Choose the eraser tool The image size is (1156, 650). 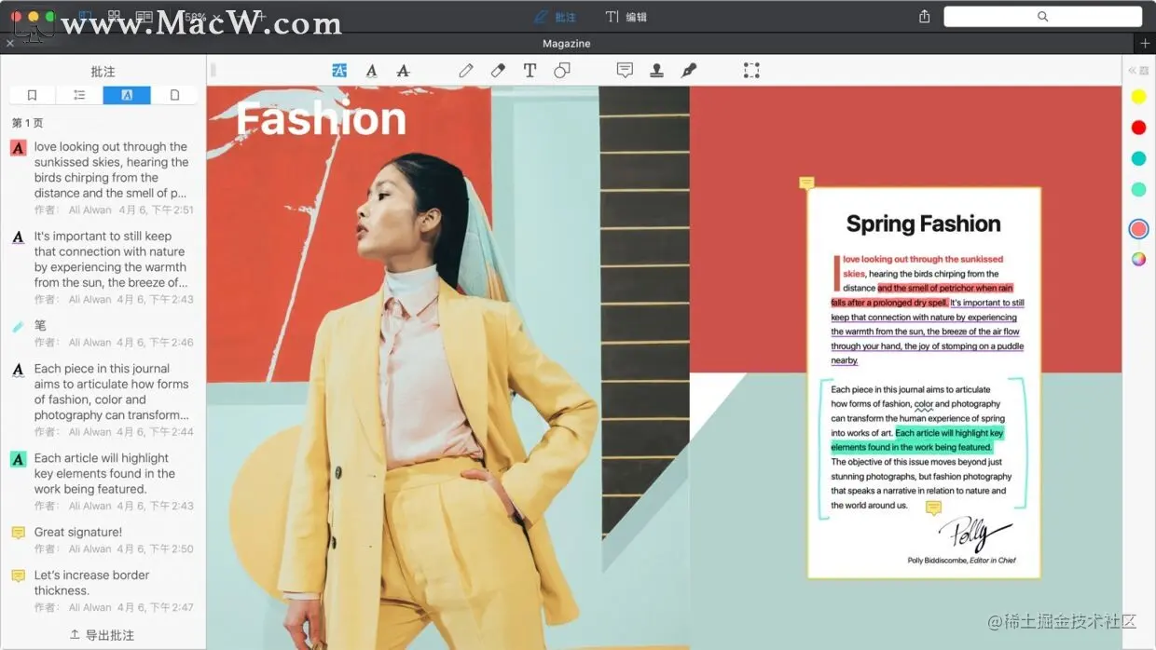tap(498, 71)
